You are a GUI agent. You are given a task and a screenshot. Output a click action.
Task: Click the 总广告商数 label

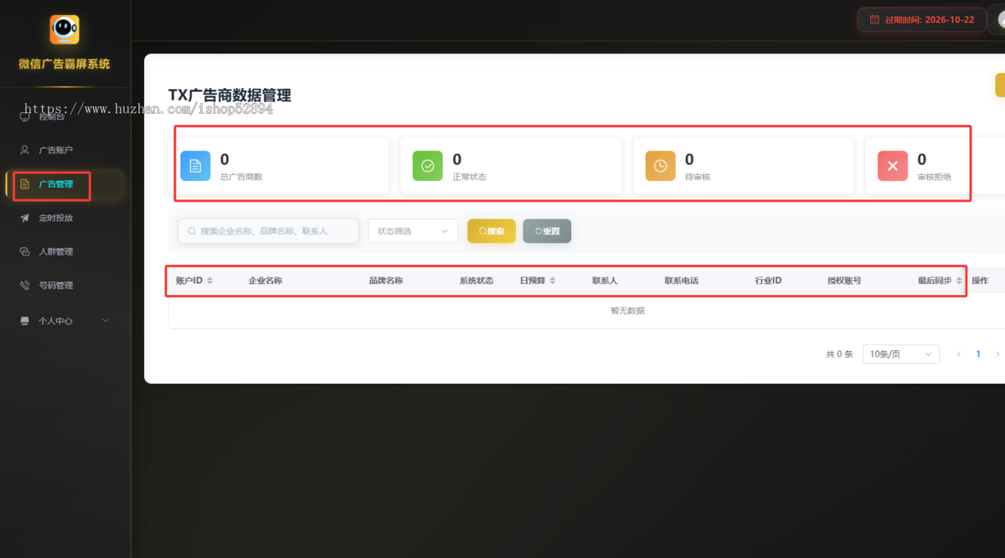click(241, 177)
